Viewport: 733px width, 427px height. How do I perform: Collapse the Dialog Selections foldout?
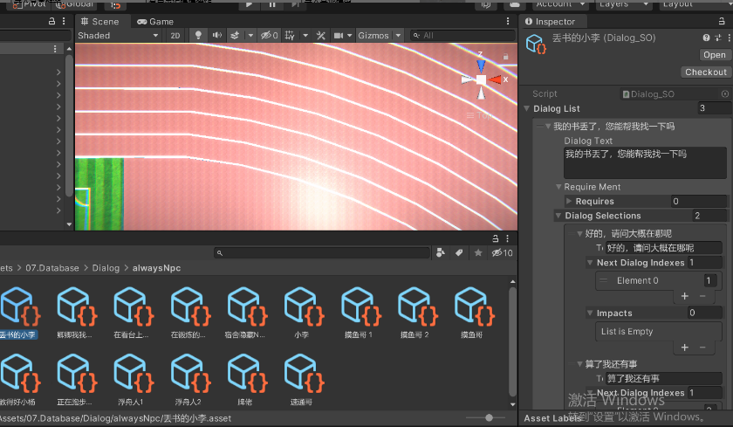point(558,216)
